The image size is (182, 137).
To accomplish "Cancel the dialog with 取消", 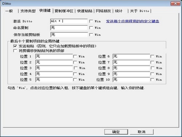I will click(x=142, y=132).
